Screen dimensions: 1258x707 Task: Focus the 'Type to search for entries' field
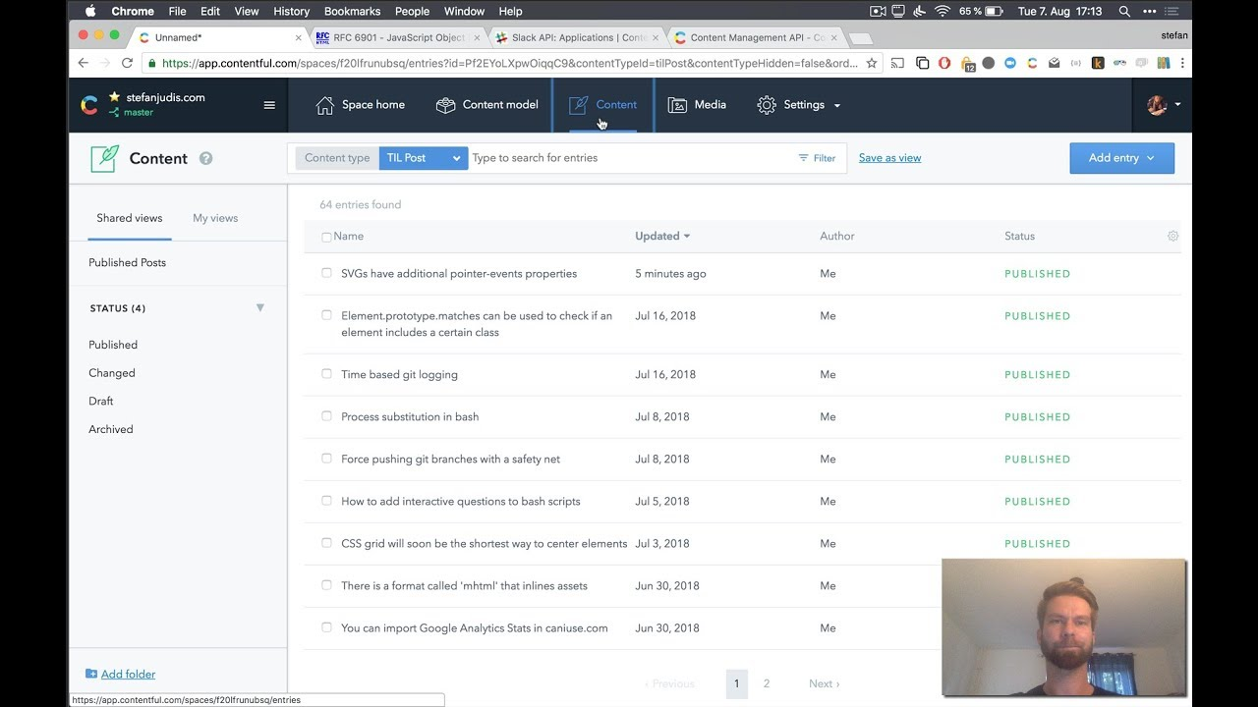[629, 158]
